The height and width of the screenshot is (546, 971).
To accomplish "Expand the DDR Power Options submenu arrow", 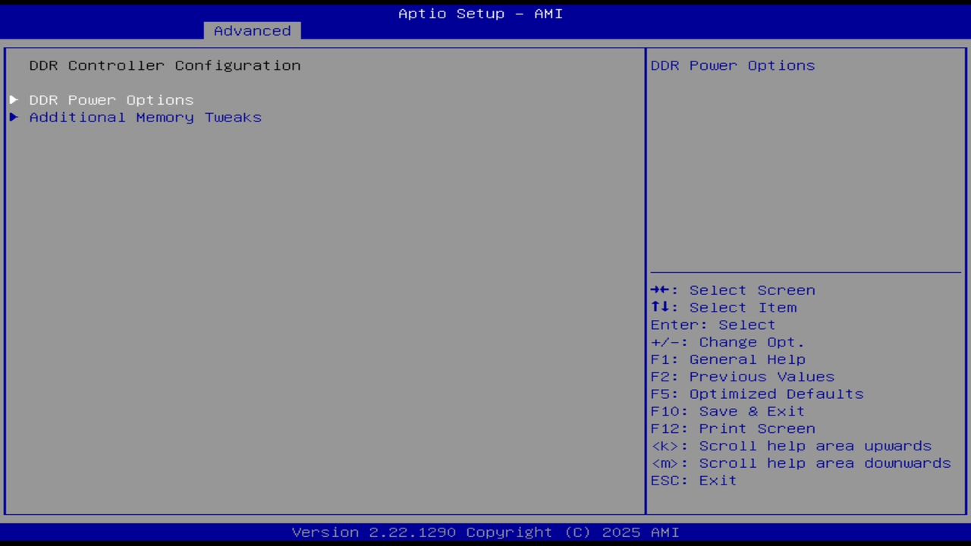I will (13, 99).
